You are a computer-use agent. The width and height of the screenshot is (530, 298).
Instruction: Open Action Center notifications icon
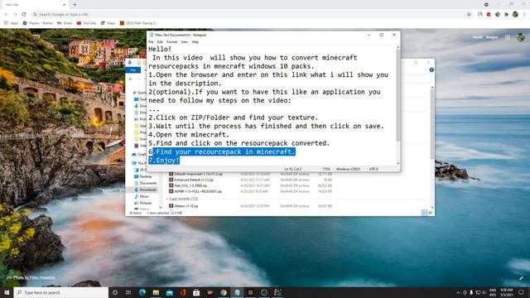pos(521,292)
